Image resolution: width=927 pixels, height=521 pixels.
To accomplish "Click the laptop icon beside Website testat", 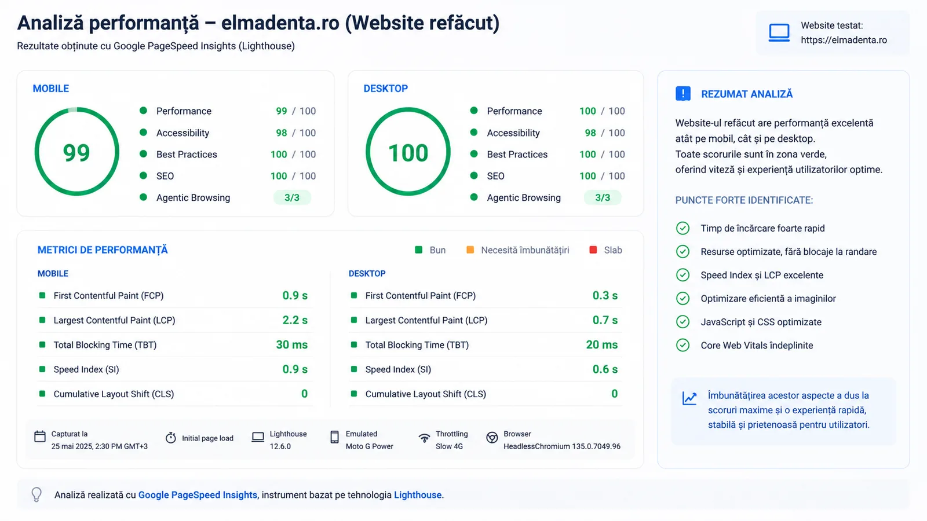I will (779, 33).
